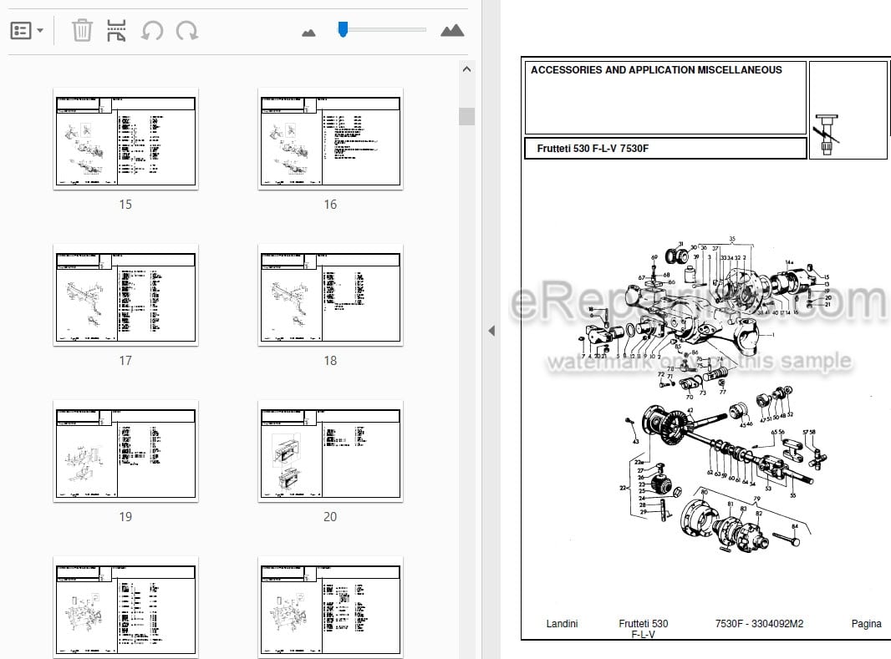Select page 18 thumbnail
Screen dimensions: 891x659
[330, 295]
